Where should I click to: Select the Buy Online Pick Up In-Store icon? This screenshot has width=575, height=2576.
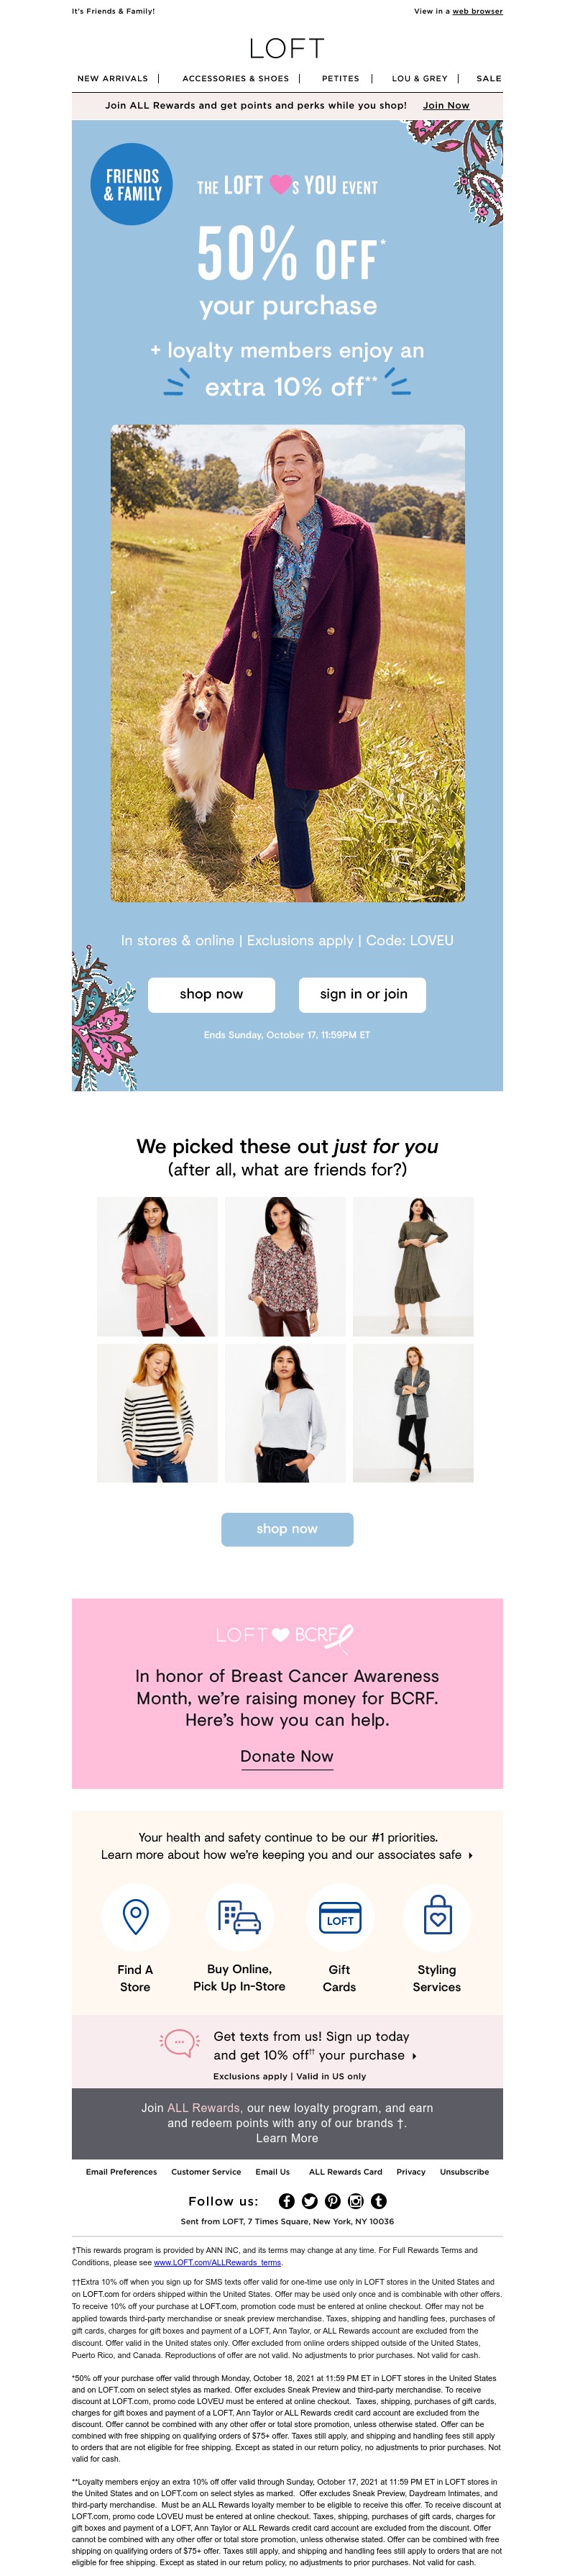click(x=239, y=1917)
